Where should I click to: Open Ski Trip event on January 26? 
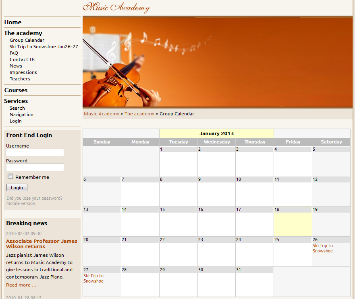point(322,248)
